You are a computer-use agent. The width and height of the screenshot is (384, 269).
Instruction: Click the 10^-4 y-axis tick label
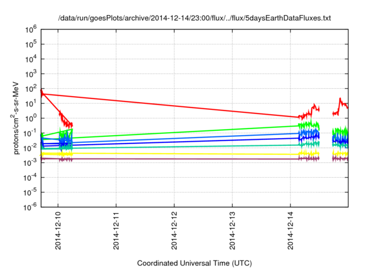pyautogui.click(x=31, y=177)
